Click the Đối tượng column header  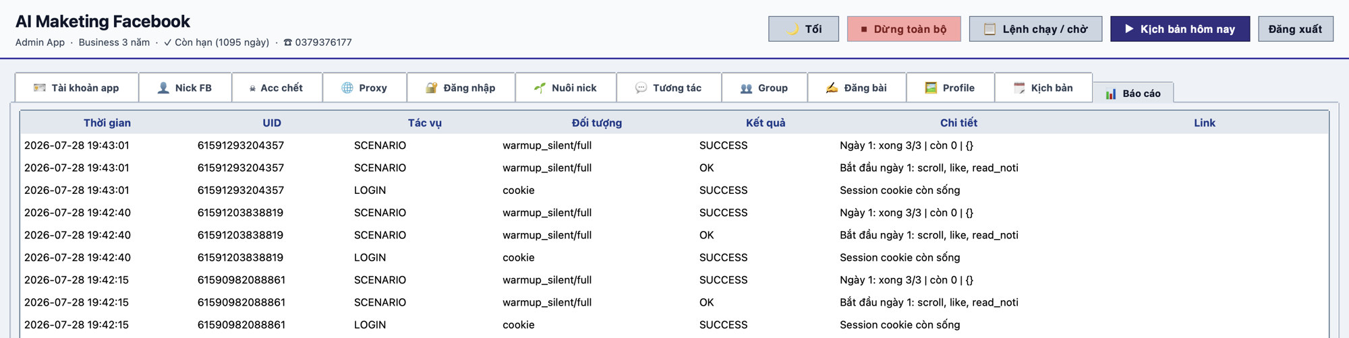pyautogui.click(x=597, y=123)
